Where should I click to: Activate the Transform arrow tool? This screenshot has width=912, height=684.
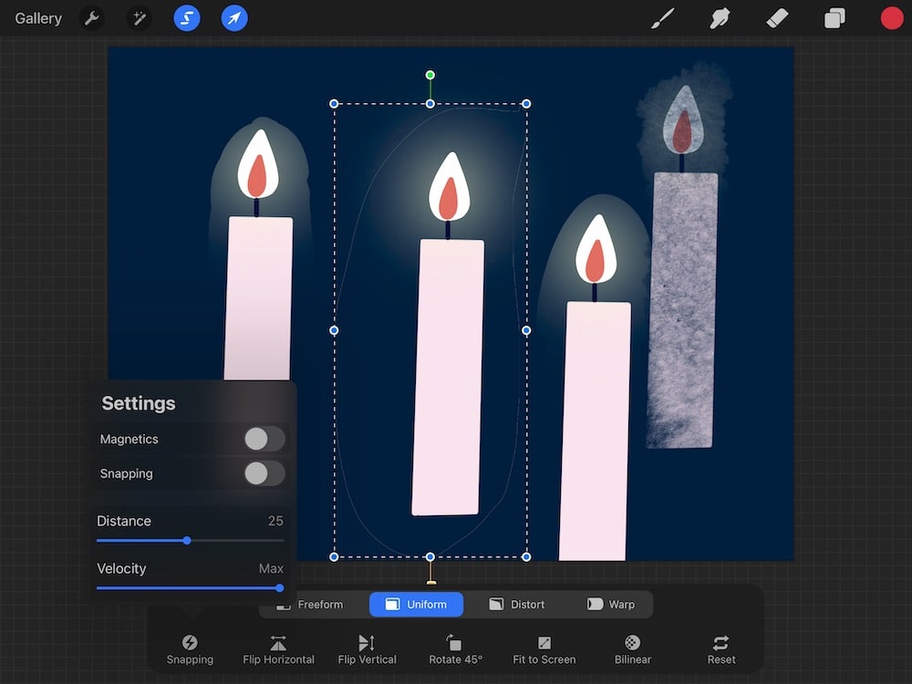click(x=233, y=17)
